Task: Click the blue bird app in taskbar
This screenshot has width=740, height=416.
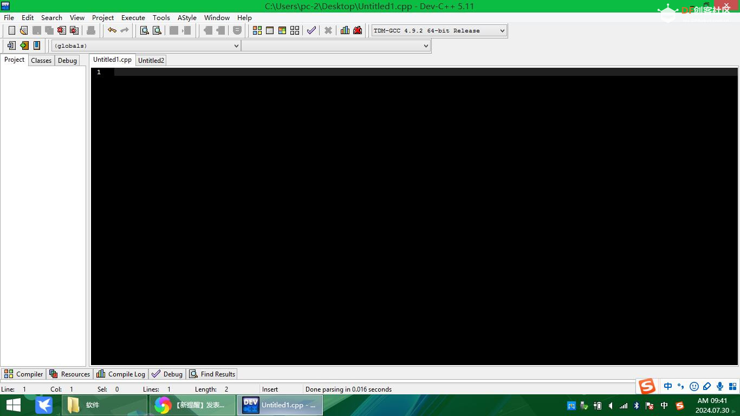Action: 44,405
